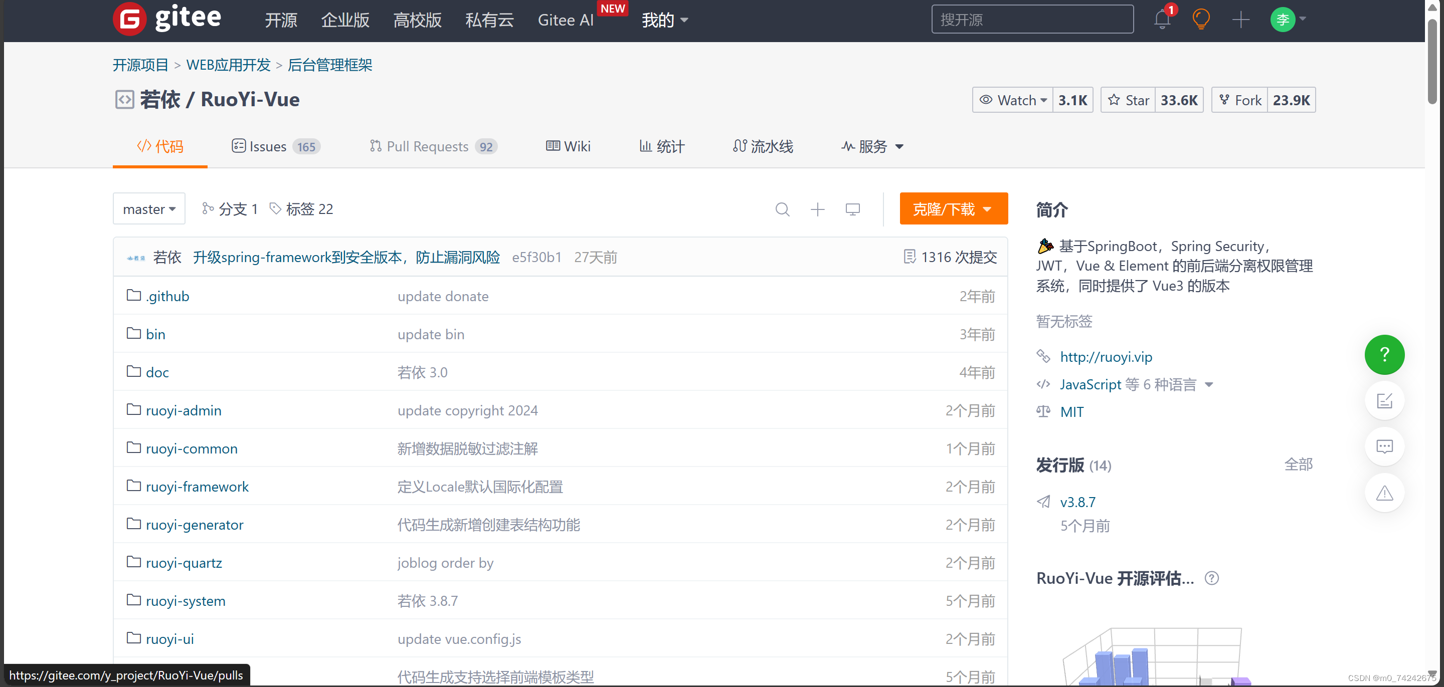
Task: Open commit hash e5f30b1
Action: 536,257
